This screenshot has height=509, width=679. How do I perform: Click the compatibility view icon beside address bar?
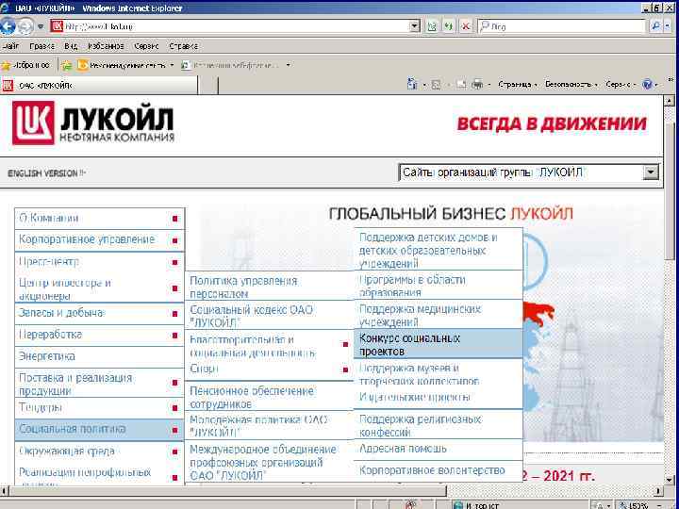point(431,26)
